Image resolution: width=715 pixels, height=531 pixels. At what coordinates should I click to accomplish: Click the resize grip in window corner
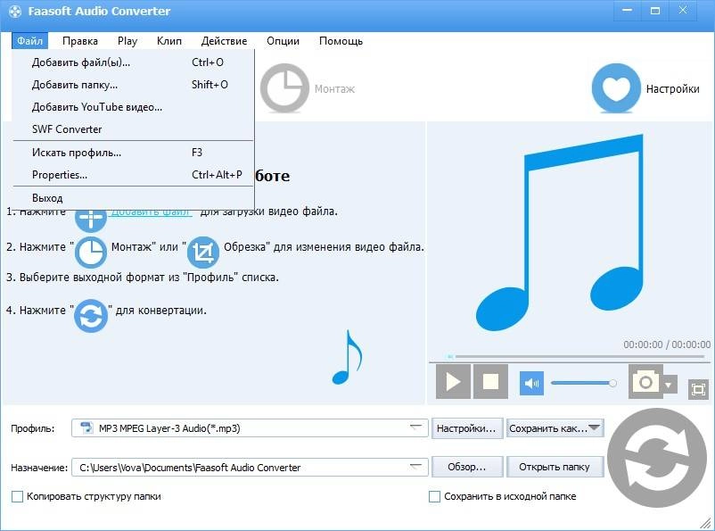[705, 521]
